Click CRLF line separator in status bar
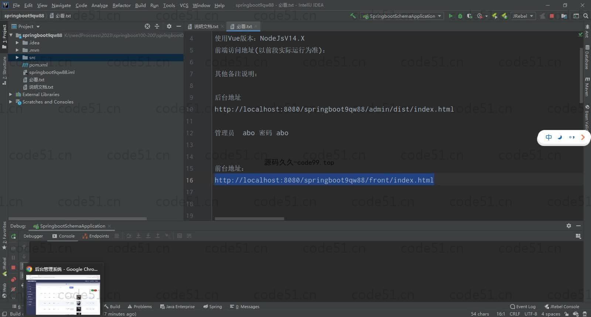This screenshot has width=591, height=317. (515, 314)
